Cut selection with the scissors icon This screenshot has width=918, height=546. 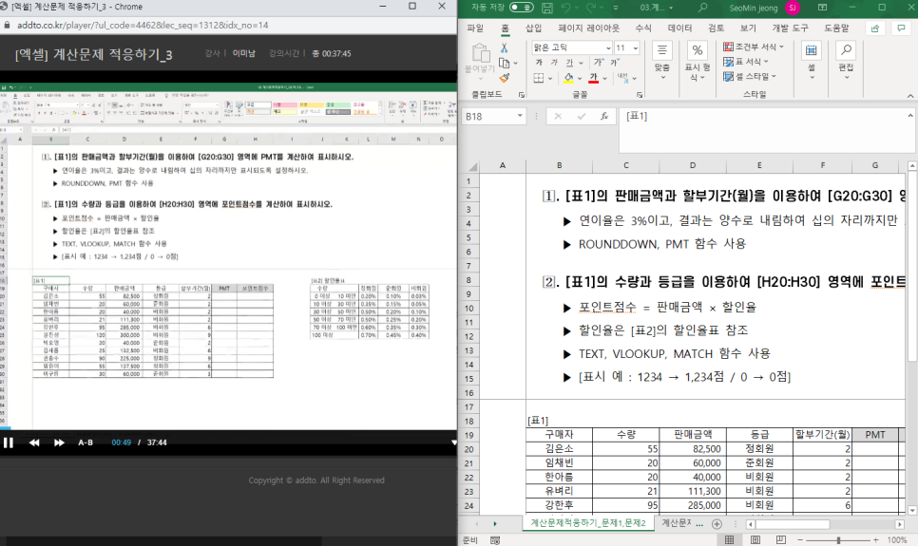504,48
